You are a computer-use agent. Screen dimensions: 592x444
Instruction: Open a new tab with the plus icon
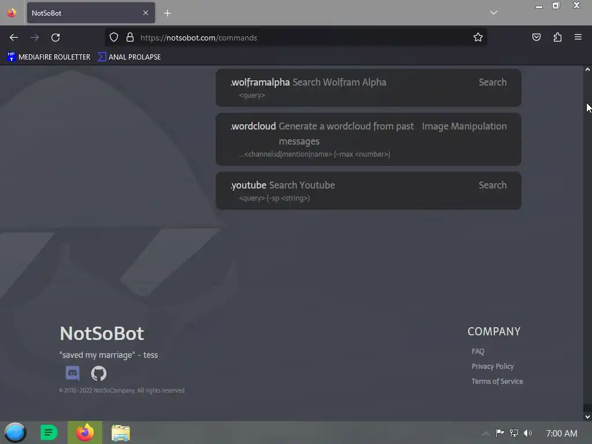coord(167,13)
